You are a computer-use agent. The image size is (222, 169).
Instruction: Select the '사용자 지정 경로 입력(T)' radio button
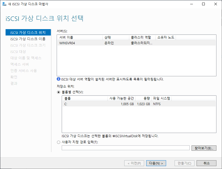(59, 142)
